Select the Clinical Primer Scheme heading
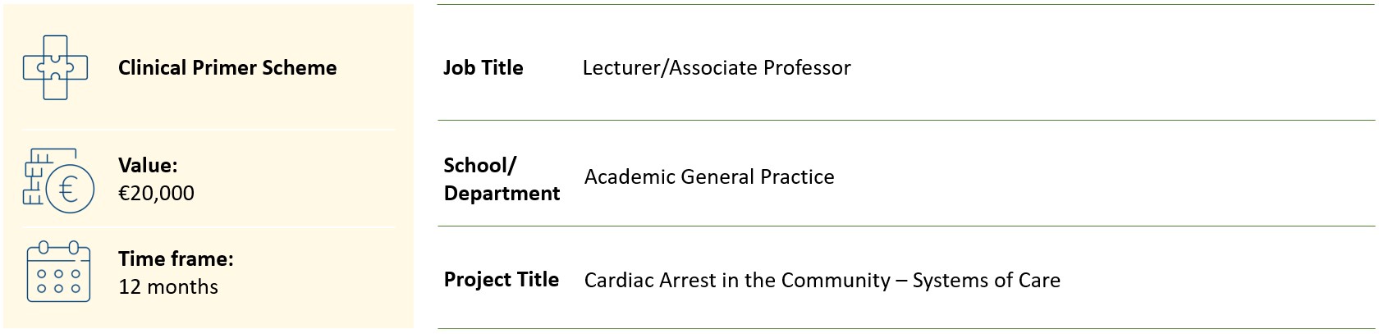 (227, 68)
